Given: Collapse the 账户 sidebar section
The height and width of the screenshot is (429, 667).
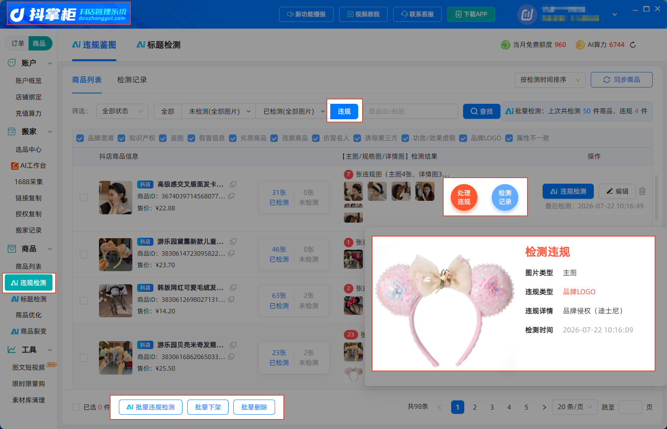Looking at the screenshot, I should click(50, 63).
